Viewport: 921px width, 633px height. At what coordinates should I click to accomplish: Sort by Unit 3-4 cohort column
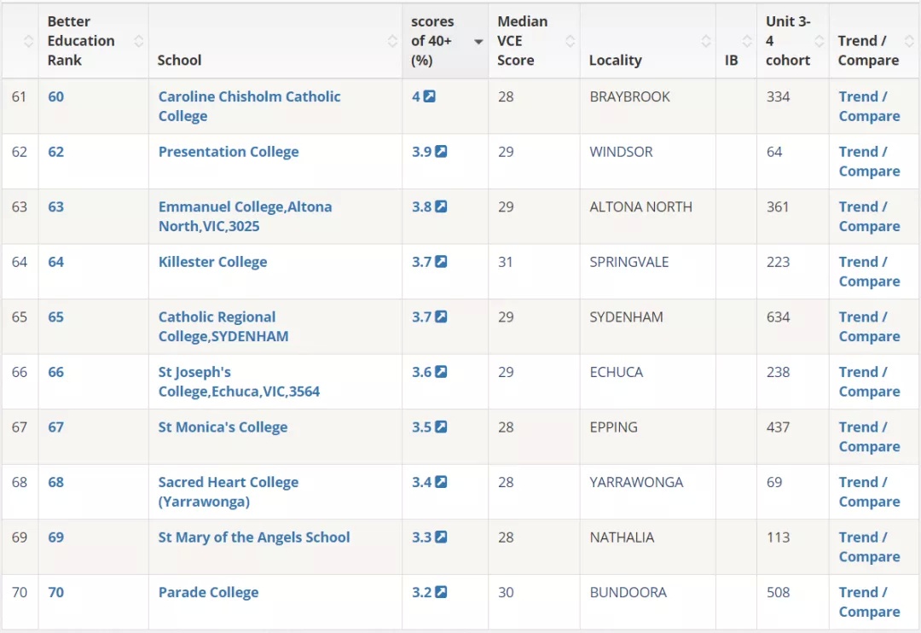click(820, 41)
